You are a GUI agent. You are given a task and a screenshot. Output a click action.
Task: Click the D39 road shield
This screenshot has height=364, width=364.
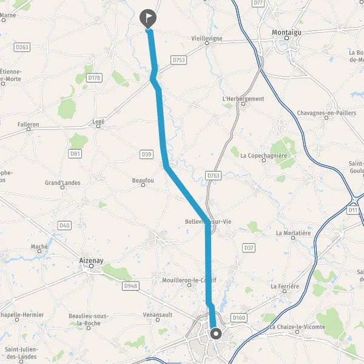pos(146,154)
